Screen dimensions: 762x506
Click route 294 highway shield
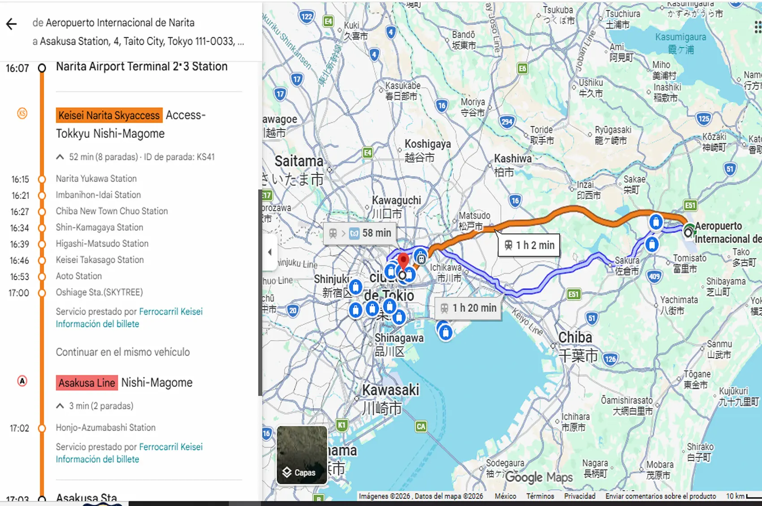507,122
